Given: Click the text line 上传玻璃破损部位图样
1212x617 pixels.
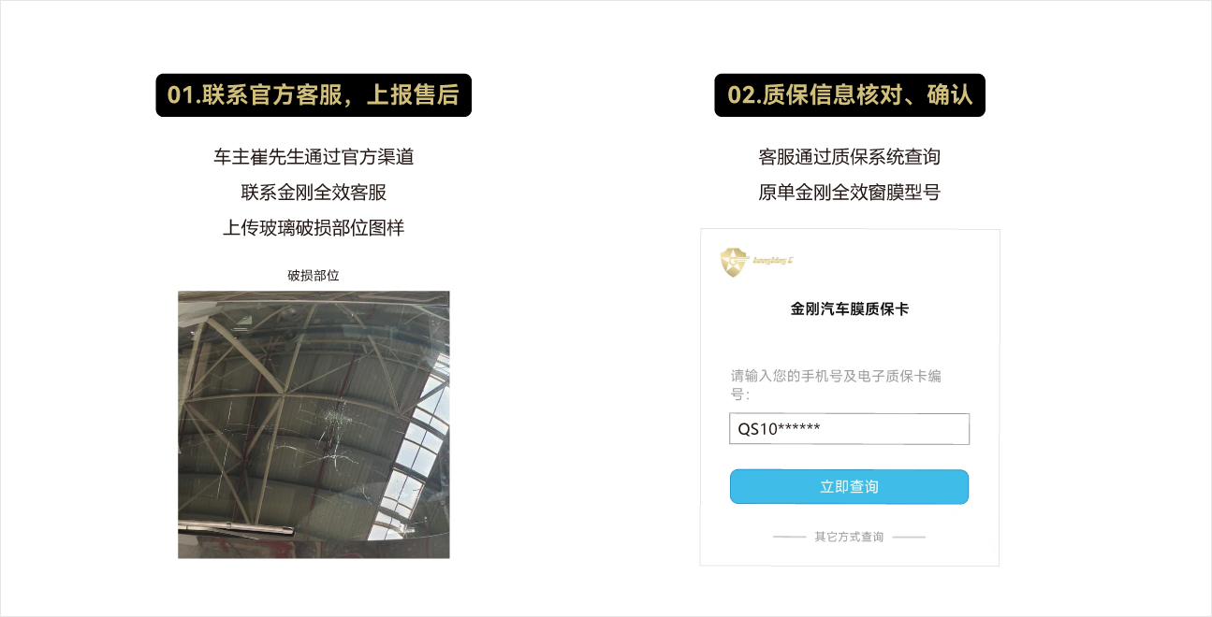Looking at the screenshot, I should [x=314, y=228].
